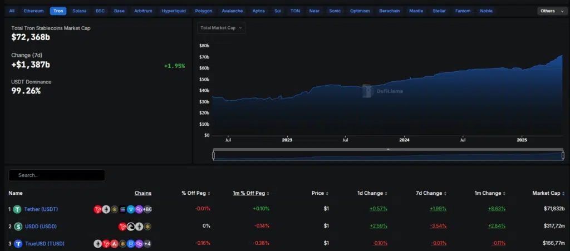570x251 pixels.
Task: Open the TrueUSD (TUSD) link
Action: pos(45,244)
